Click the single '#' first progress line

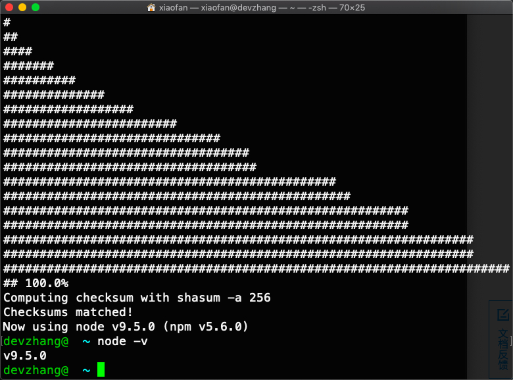click(7, 22)
